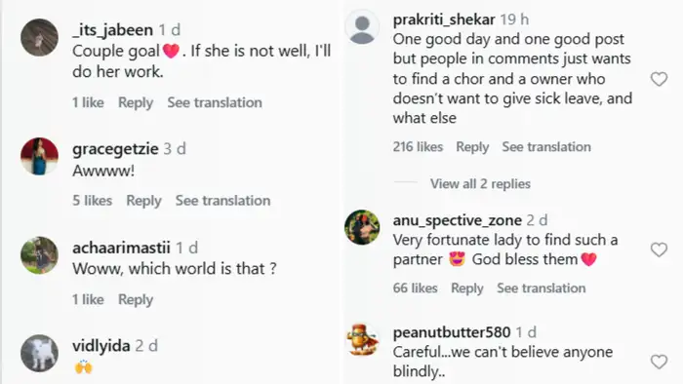Expand View all 2 replies

pos(480,184)
